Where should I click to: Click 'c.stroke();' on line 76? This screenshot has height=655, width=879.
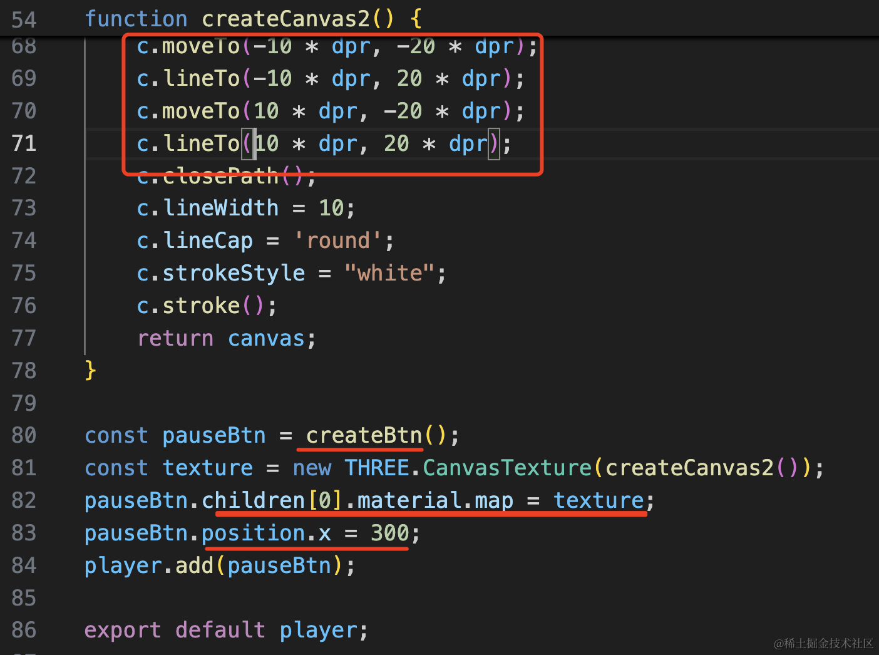click(x=207, y=306)
